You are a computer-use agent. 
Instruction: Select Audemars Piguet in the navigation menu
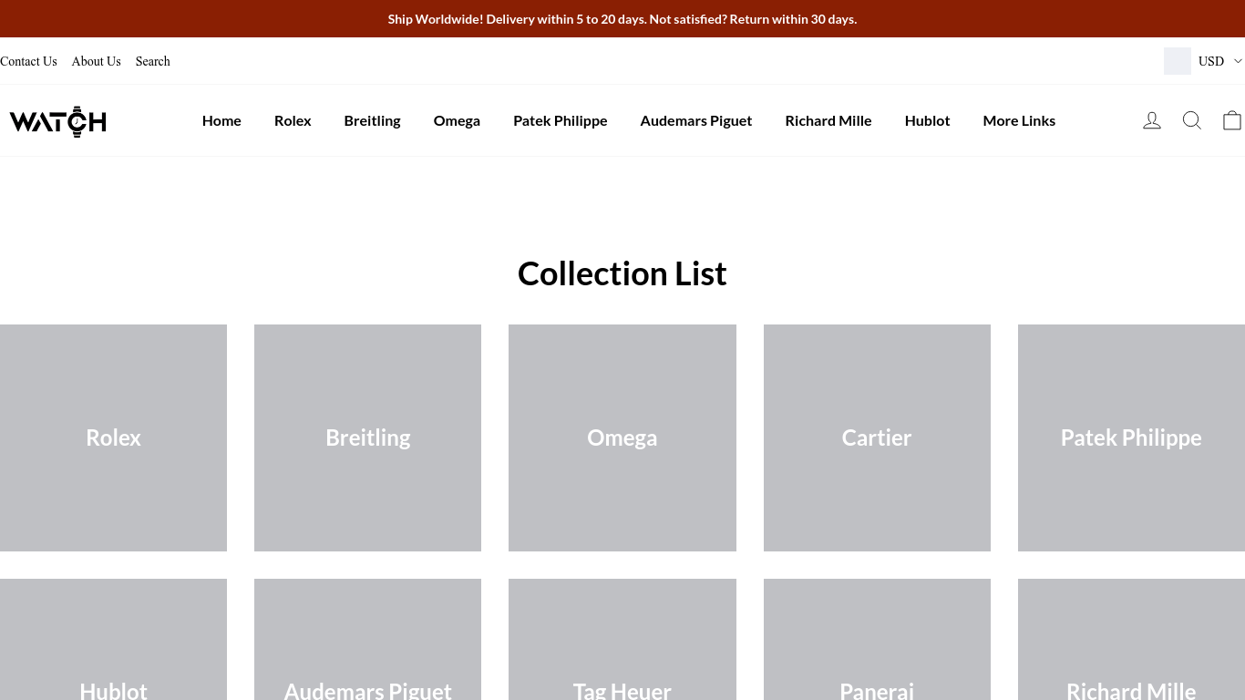[696, 120]
